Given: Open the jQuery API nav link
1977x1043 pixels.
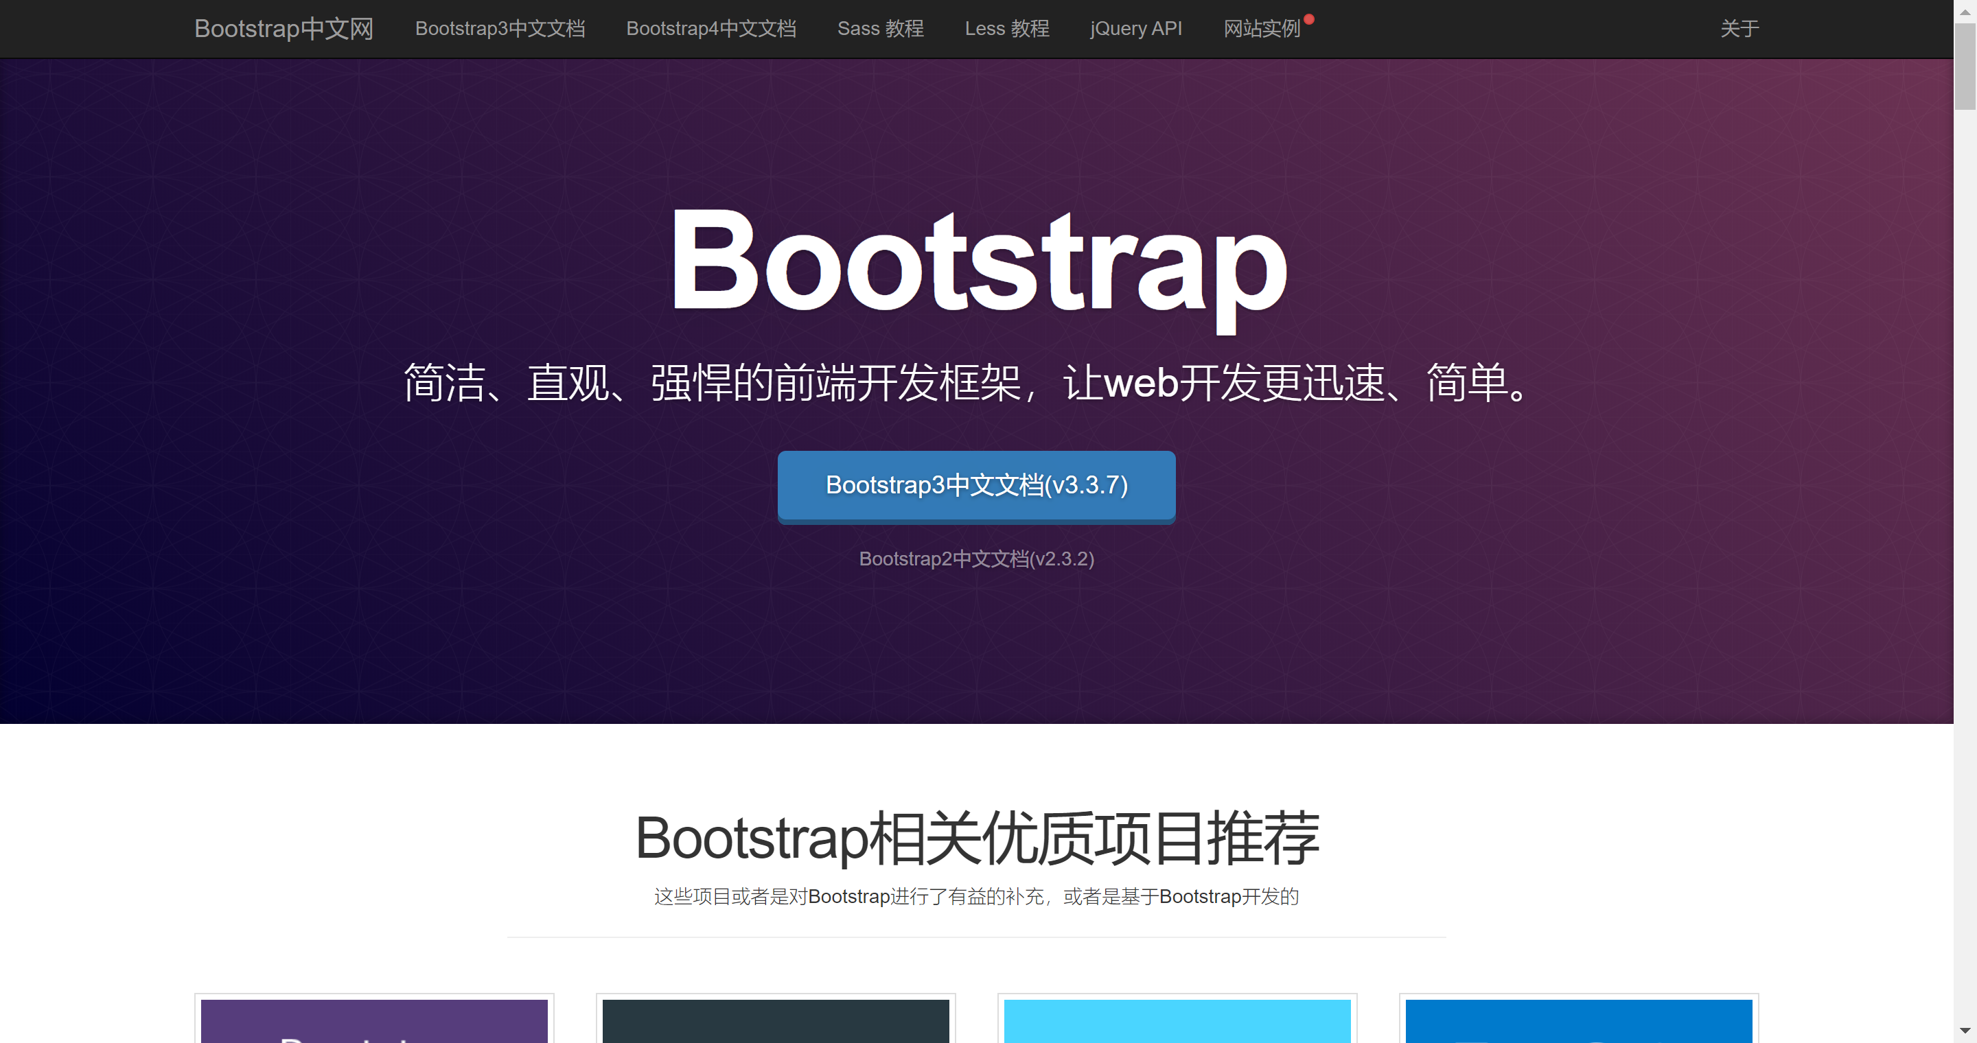Looking at the screenshot, I should (1135, 28).
